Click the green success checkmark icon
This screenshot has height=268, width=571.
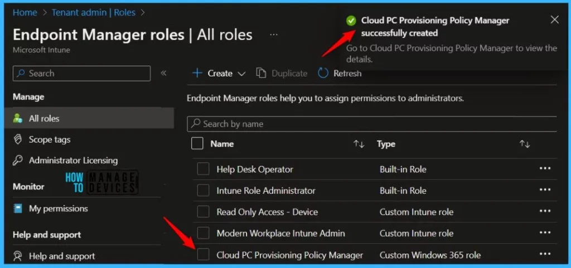[x=351, y=21]
